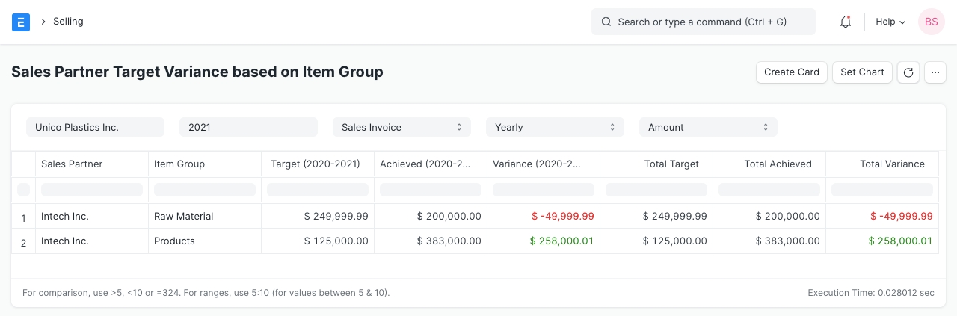The image size is (957, 316).
Task: Click the Sales Partner column filter box
Action: pyautogui.click(x=91, y=190)
